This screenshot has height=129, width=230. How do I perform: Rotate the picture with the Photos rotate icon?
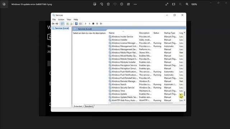point(101,4)
